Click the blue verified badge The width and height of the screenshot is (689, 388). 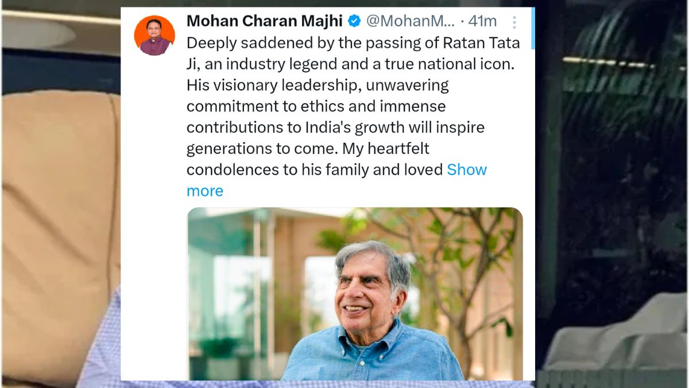point(355,22)
